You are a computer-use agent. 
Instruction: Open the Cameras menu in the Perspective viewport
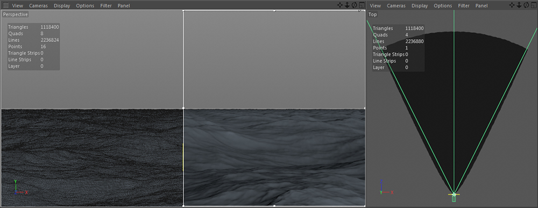38,6
